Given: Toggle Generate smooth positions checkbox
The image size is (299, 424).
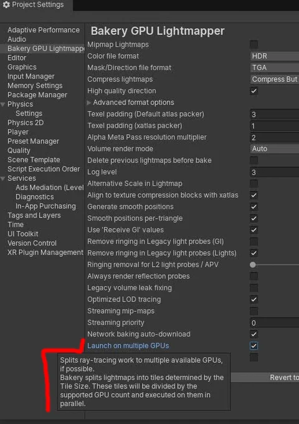Looking at the screenshot, I should pos(254,207).
